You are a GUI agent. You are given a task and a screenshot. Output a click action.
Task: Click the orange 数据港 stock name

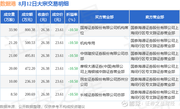[8, 4]
